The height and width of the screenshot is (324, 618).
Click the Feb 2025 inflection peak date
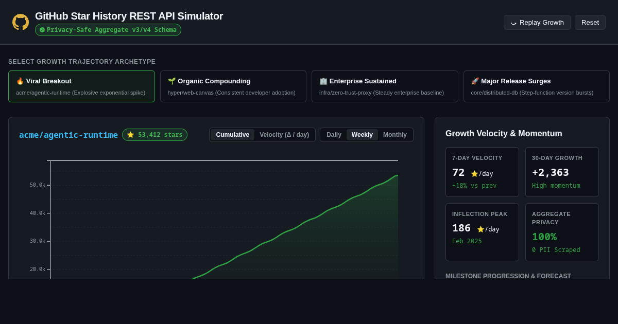467,241
